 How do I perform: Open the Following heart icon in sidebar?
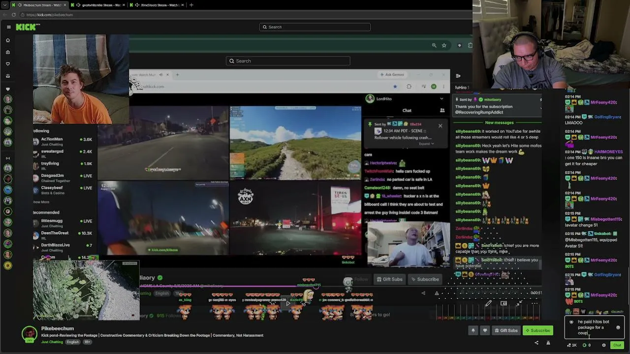pyautogui.click(x=8, y=64)
